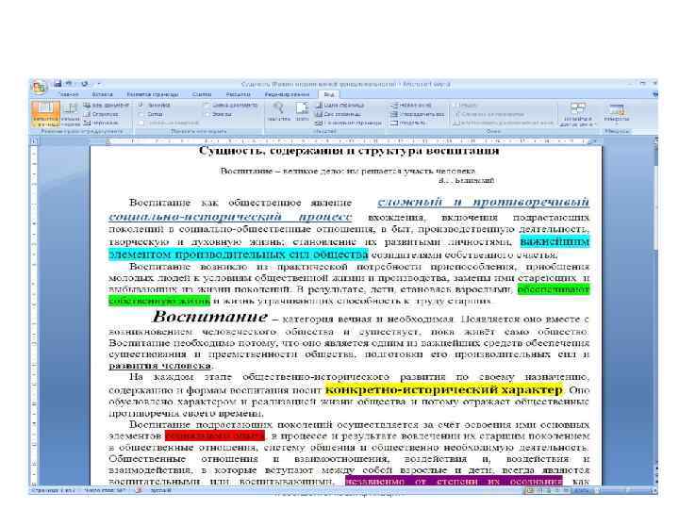Switch to Outline (Структура) view
Screen dimensions: 679x509
point(101,114)
